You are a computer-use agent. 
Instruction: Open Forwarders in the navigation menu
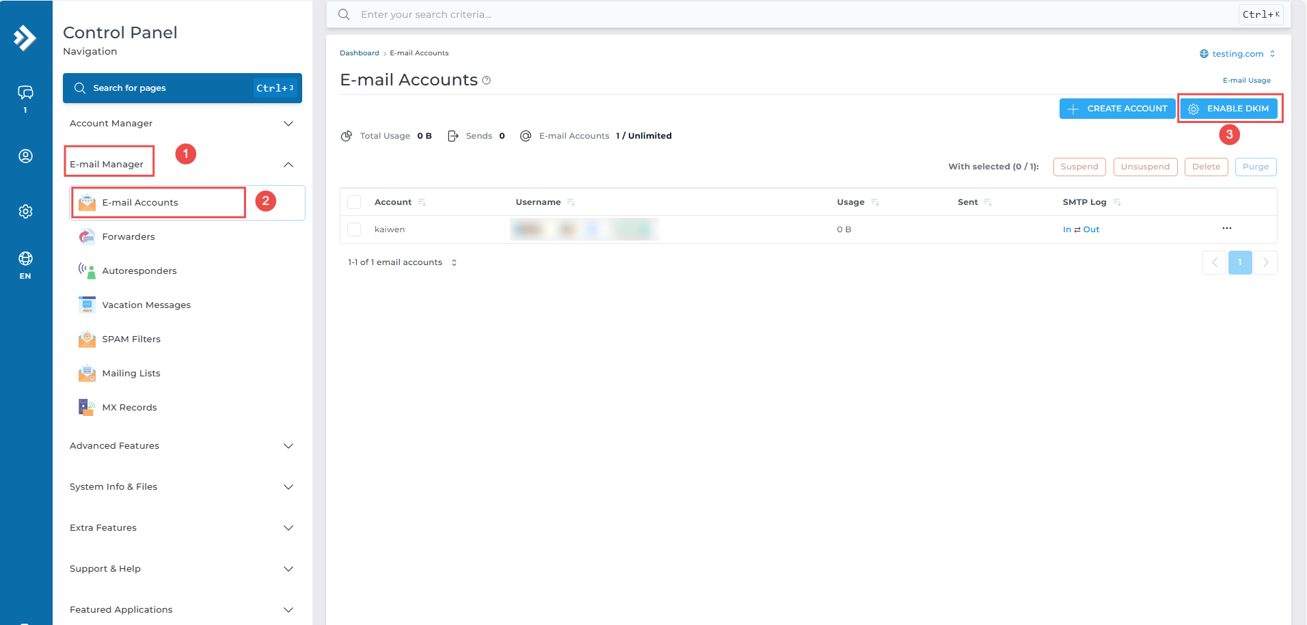pyautogui.click(x=129, y=237)
